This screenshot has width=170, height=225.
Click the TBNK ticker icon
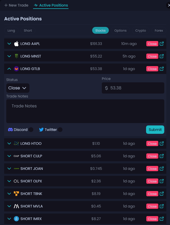coord(16,194)
